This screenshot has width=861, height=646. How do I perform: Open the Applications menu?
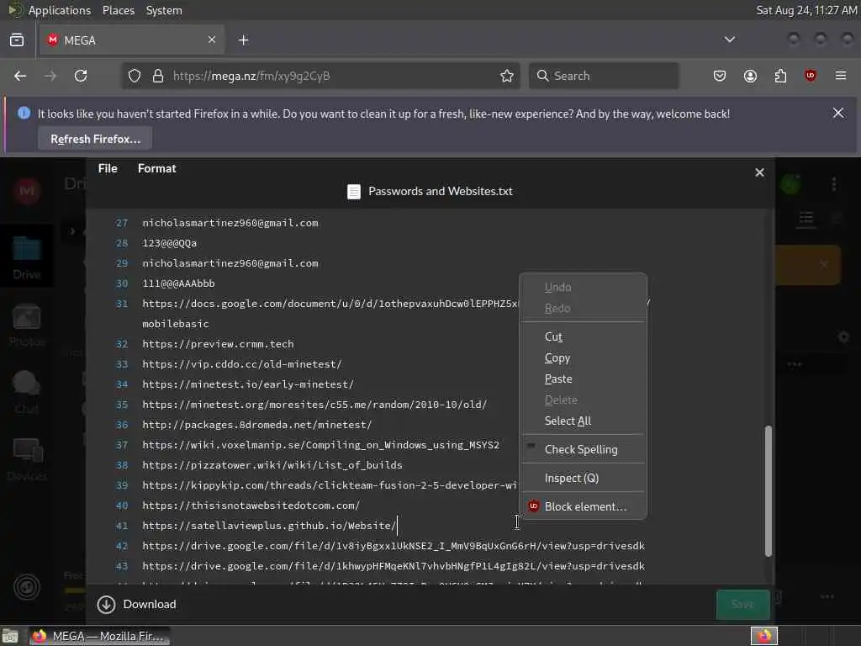click(x=60, y=10)
